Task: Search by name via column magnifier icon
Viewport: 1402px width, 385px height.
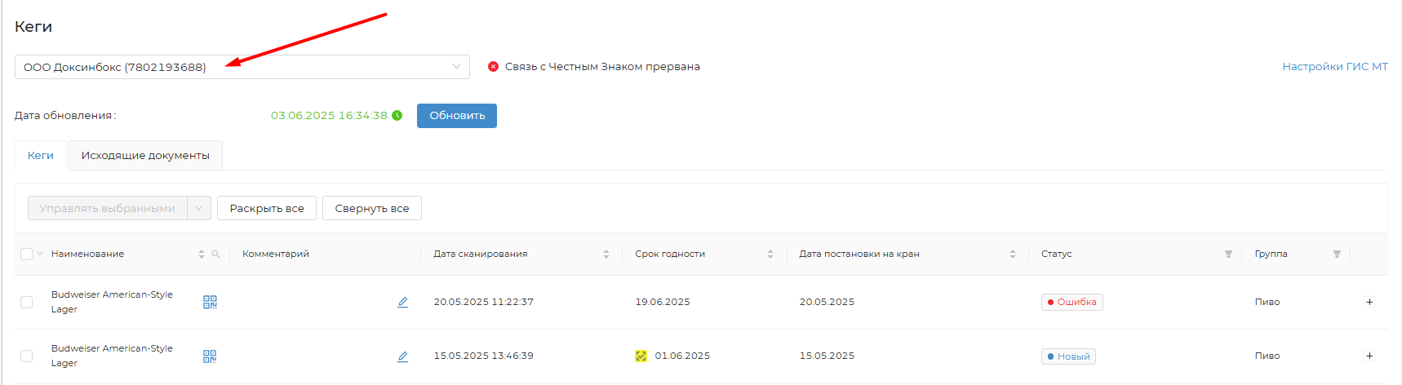Action: [x=215, y=254]
